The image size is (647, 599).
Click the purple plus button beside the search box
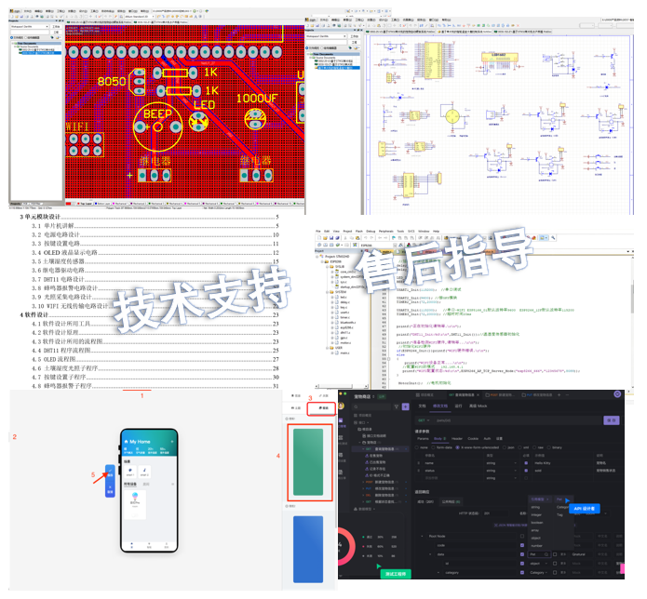(x=405, y=406)
